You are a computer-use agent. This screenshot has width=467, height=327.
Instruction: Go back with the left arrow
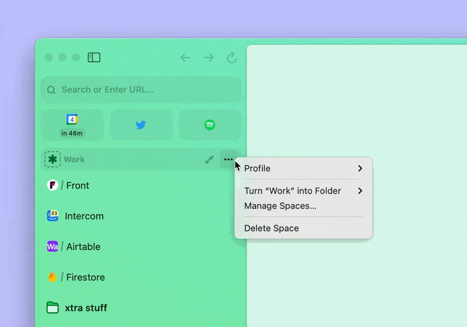point(185,57)
